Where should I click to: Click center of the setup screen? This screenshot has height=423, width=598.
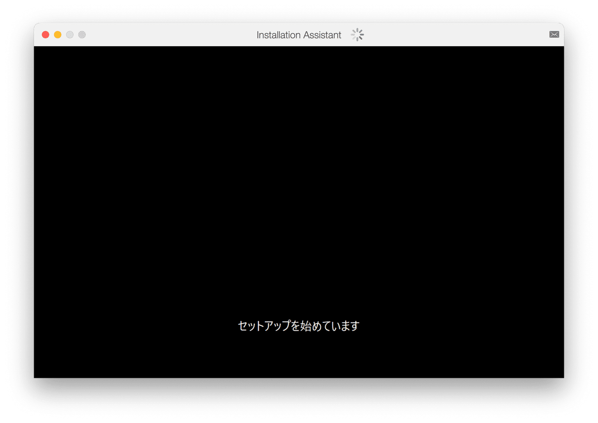tap(299, 212)
